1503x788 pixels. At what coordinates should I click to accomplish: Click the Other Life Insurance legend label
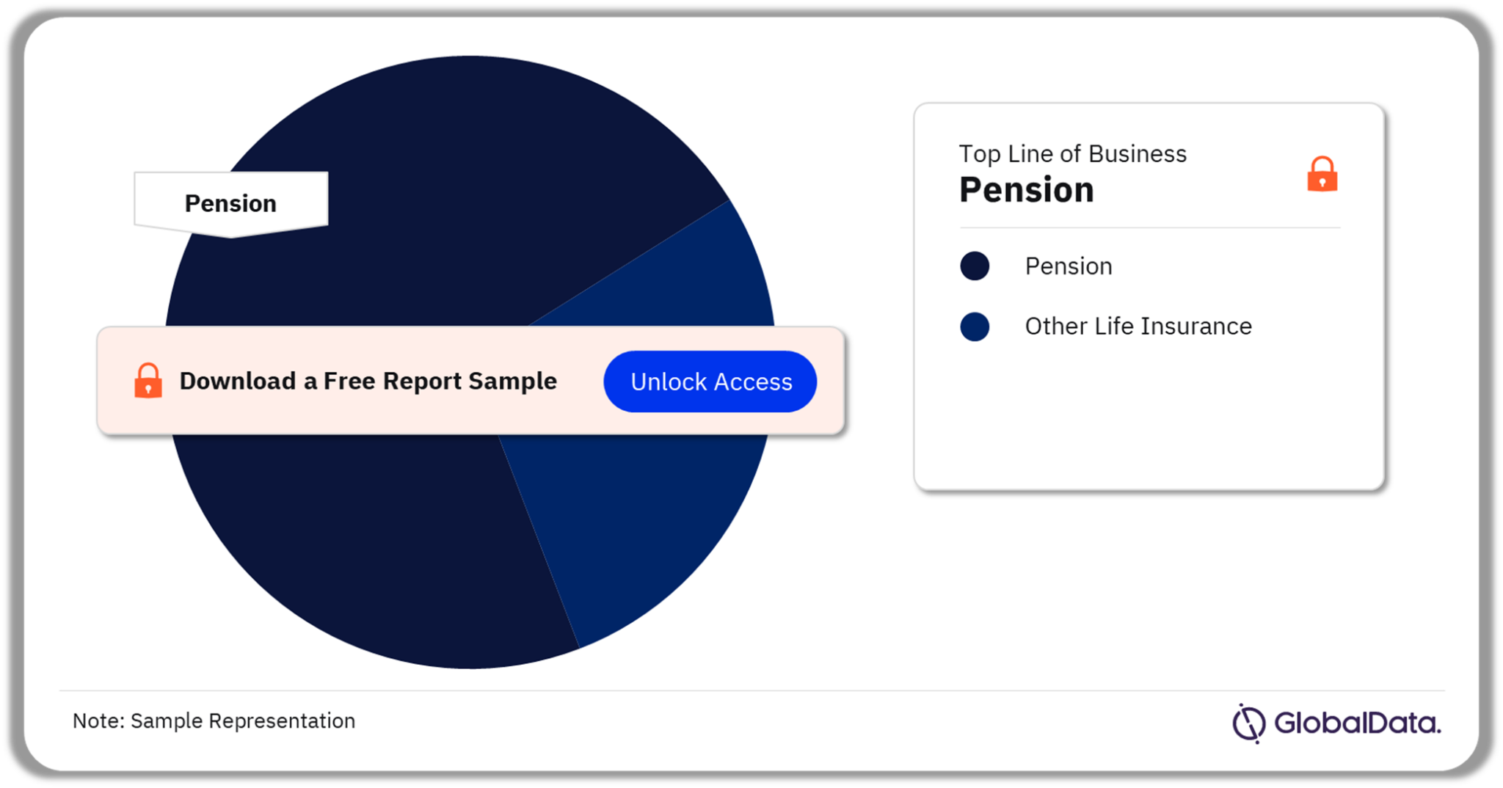[x=1138, y=326]
